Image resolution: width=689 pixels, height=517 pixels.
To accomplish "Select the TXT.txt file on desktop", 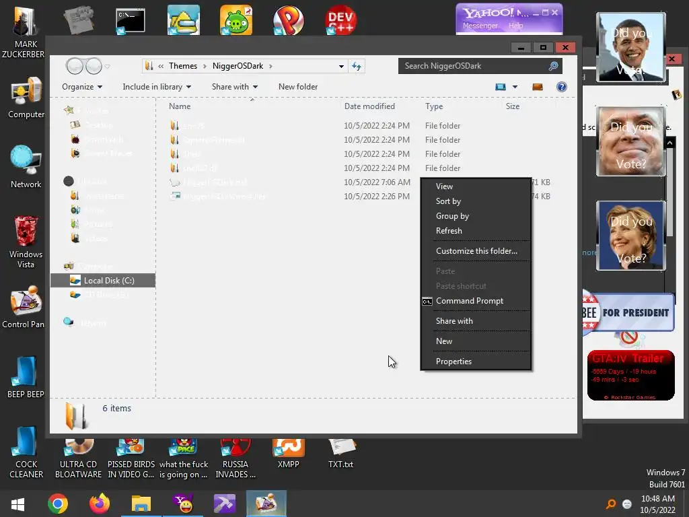I will [341, 453].
